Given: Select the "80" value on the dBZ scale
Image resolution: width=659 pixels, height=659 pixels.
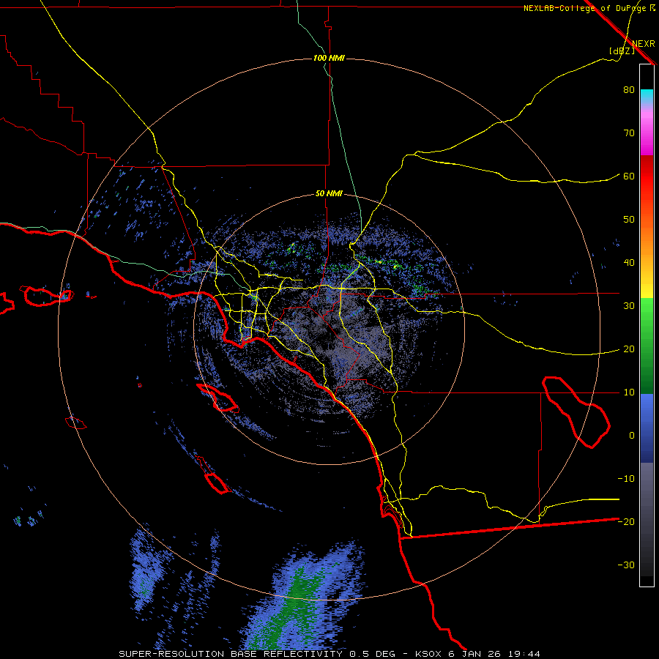Looking at the screenshot, I should click(x=629, y=89).
